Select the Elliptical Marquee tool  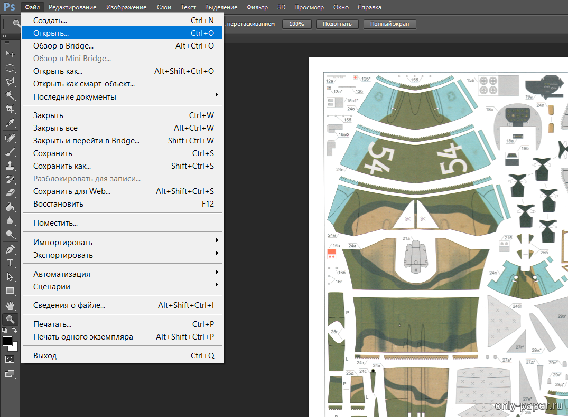point(10,68)
